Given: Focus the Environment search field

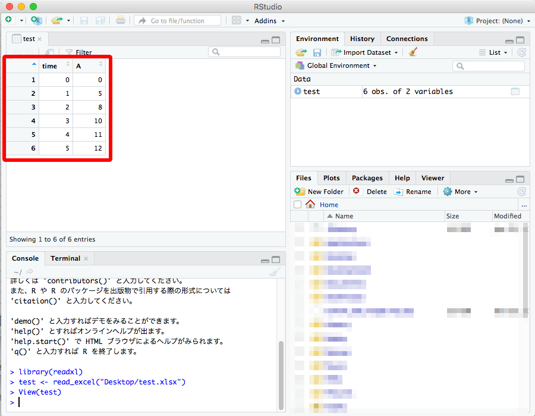Looking at the screenshot, I should click(x=489, y=66).
